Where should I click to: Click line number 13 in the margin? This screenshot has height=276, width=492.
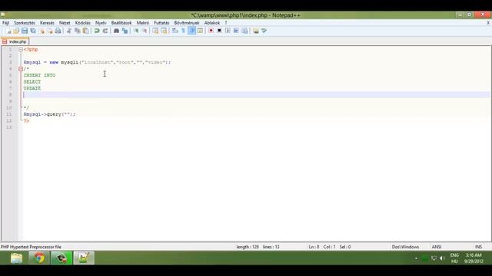point(8,127)
